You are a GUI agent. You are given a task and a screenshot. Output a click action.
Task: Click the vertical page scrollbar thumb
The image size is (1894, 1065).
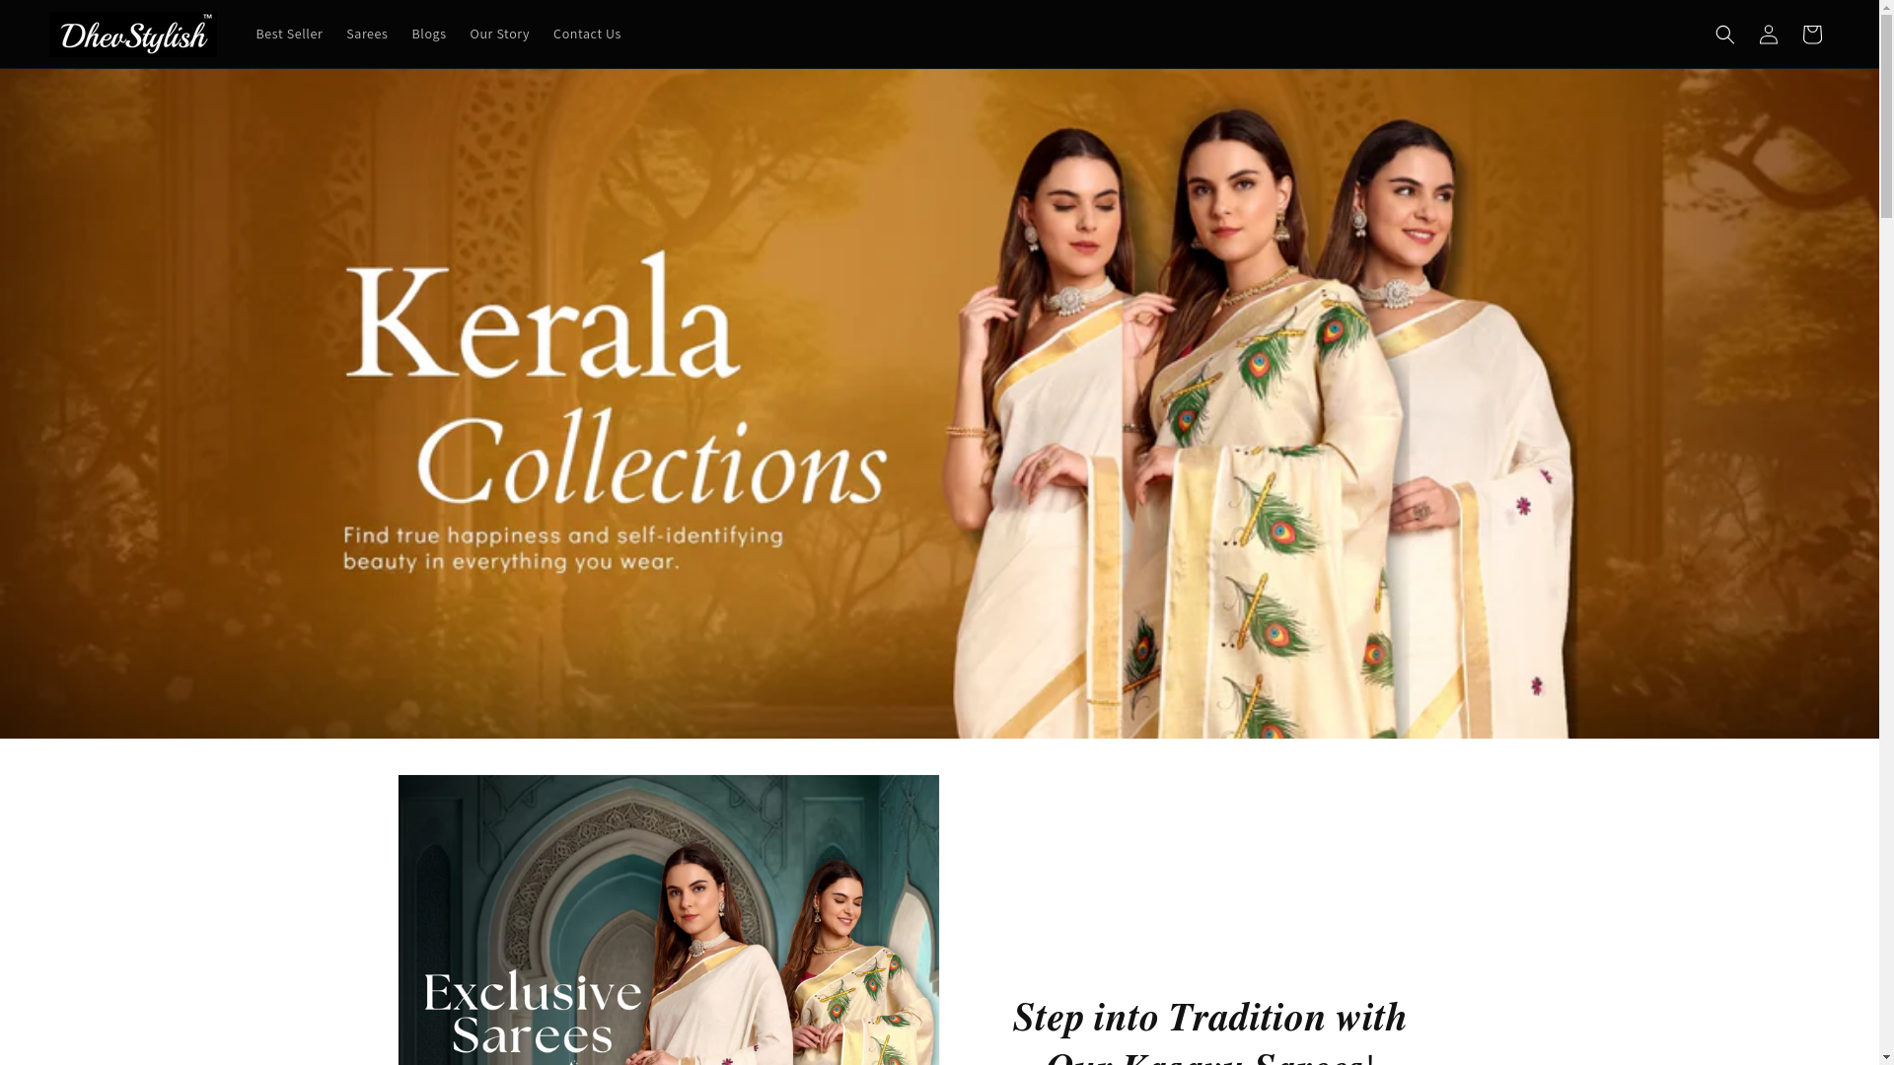(1886, 108)
